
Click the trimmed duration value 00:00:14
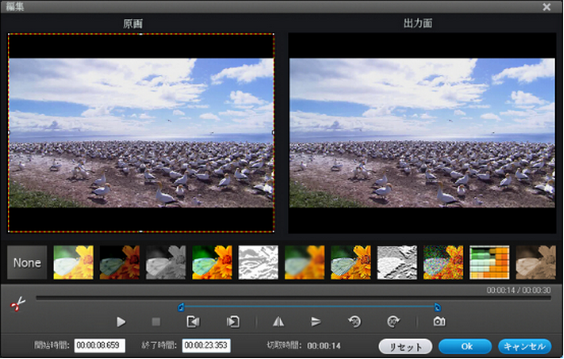click(x=324, y=345)
